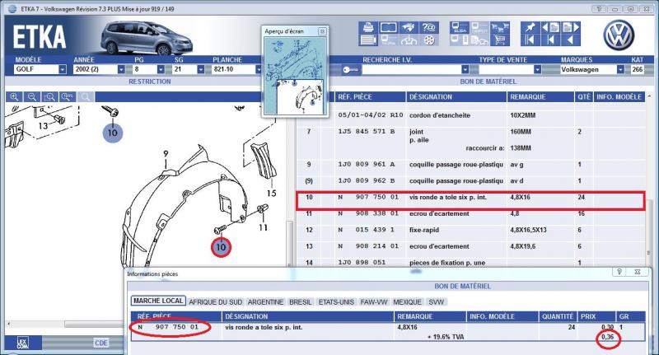Open the single shopping cart icon

499,40
